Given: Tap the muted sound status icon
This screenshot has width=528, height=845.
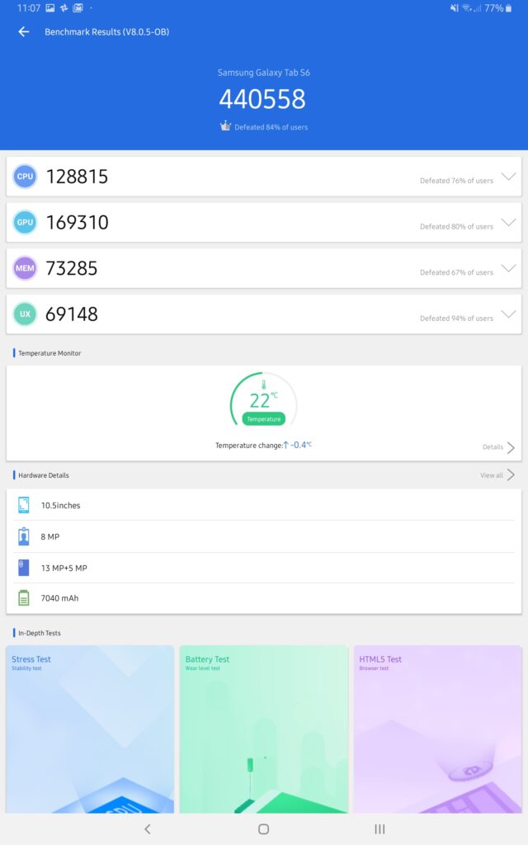Looking at the screenshot, I should click(455, 8).
